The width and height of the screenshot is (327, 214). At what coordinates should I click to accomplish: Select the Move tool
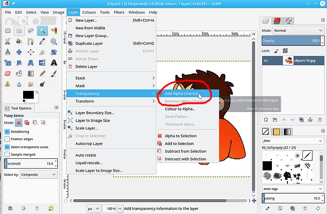[19, 52]
